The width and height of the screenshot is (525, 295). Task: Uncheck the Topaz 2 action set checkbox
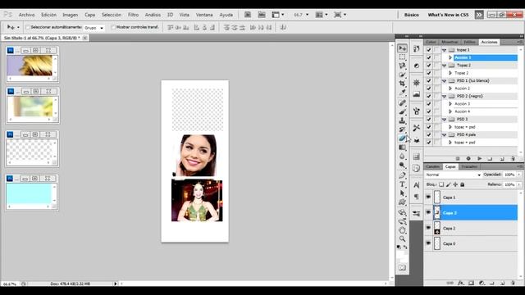(428, 66)
